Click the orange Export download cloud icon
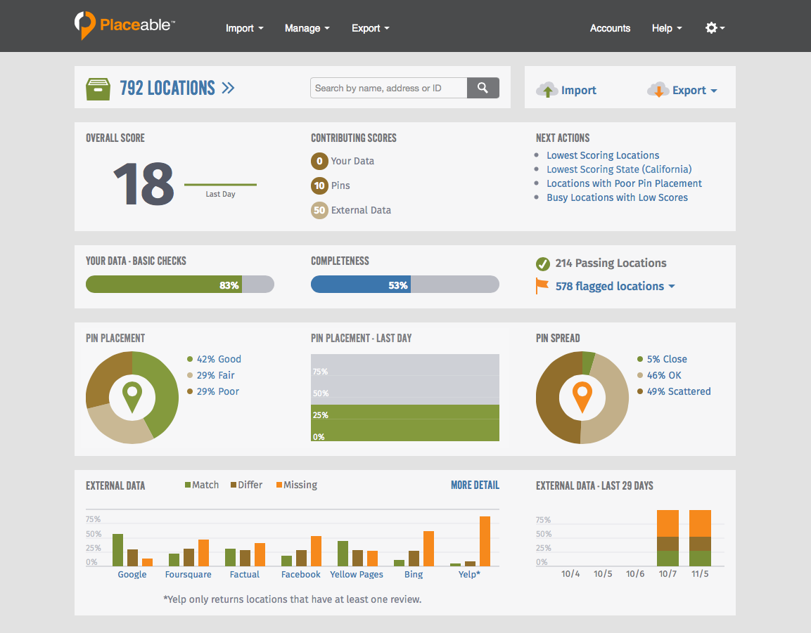The height and width of the screenshot is (633, 811). pyautogui.click(x=658, y=90)
